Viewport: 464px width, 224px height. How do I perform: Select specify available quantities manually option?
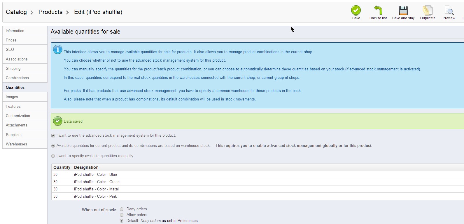[x=53, y=156]
